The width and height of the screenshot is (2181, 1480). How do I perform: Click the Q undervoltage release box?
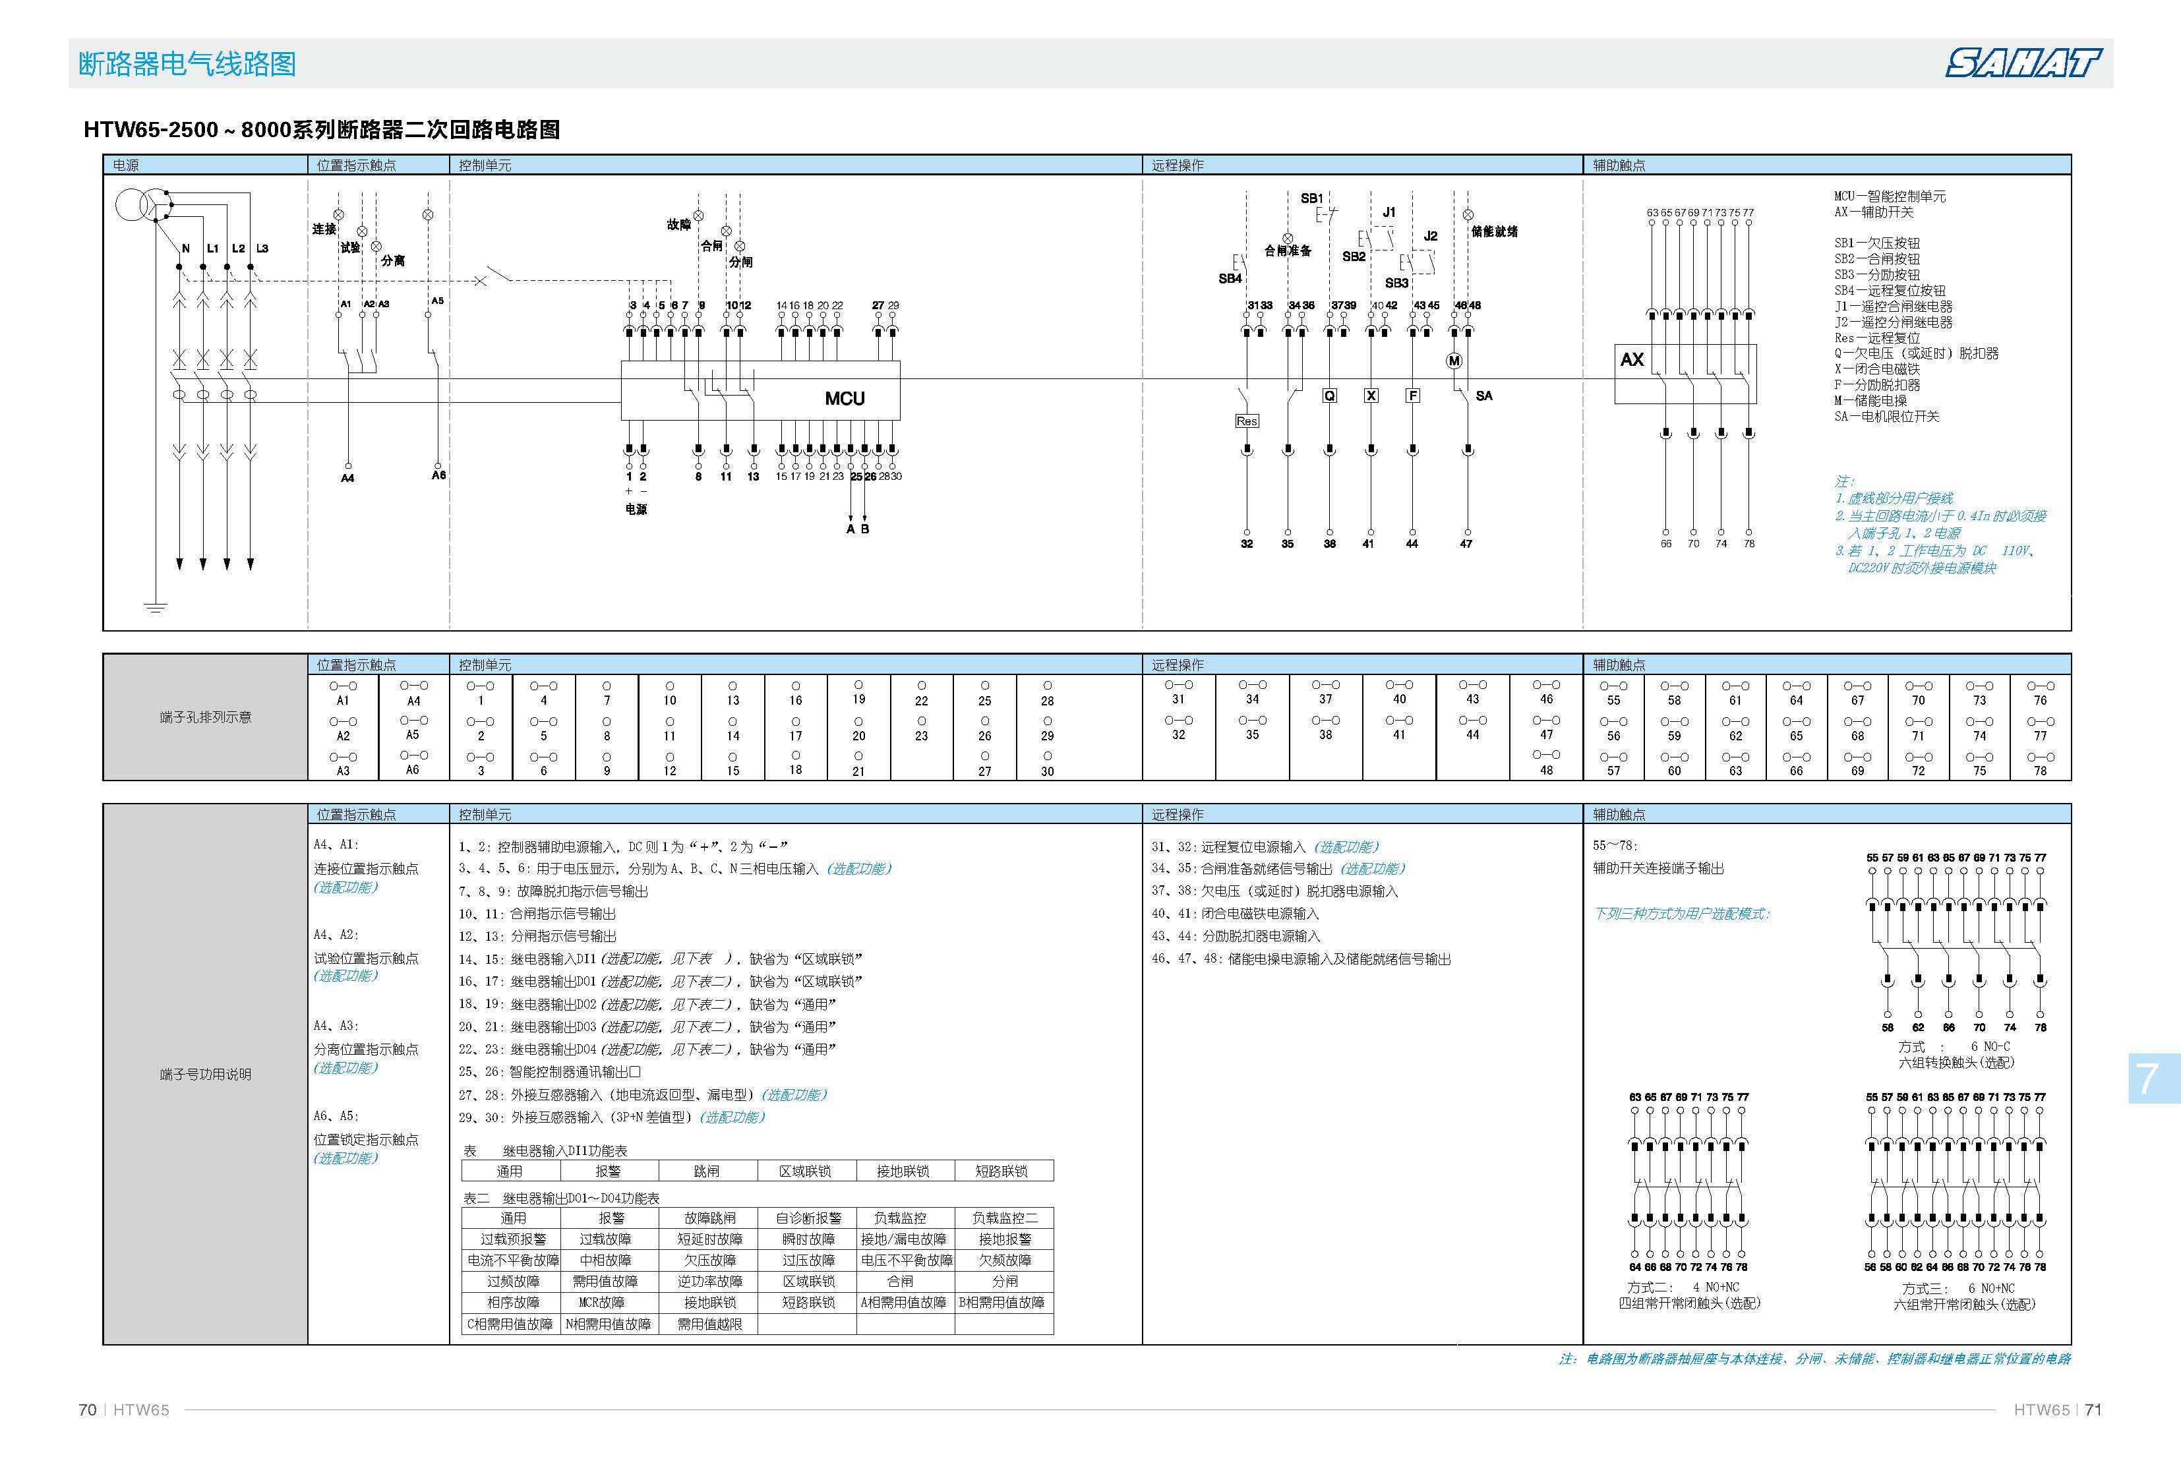[x=1329, y=396]
